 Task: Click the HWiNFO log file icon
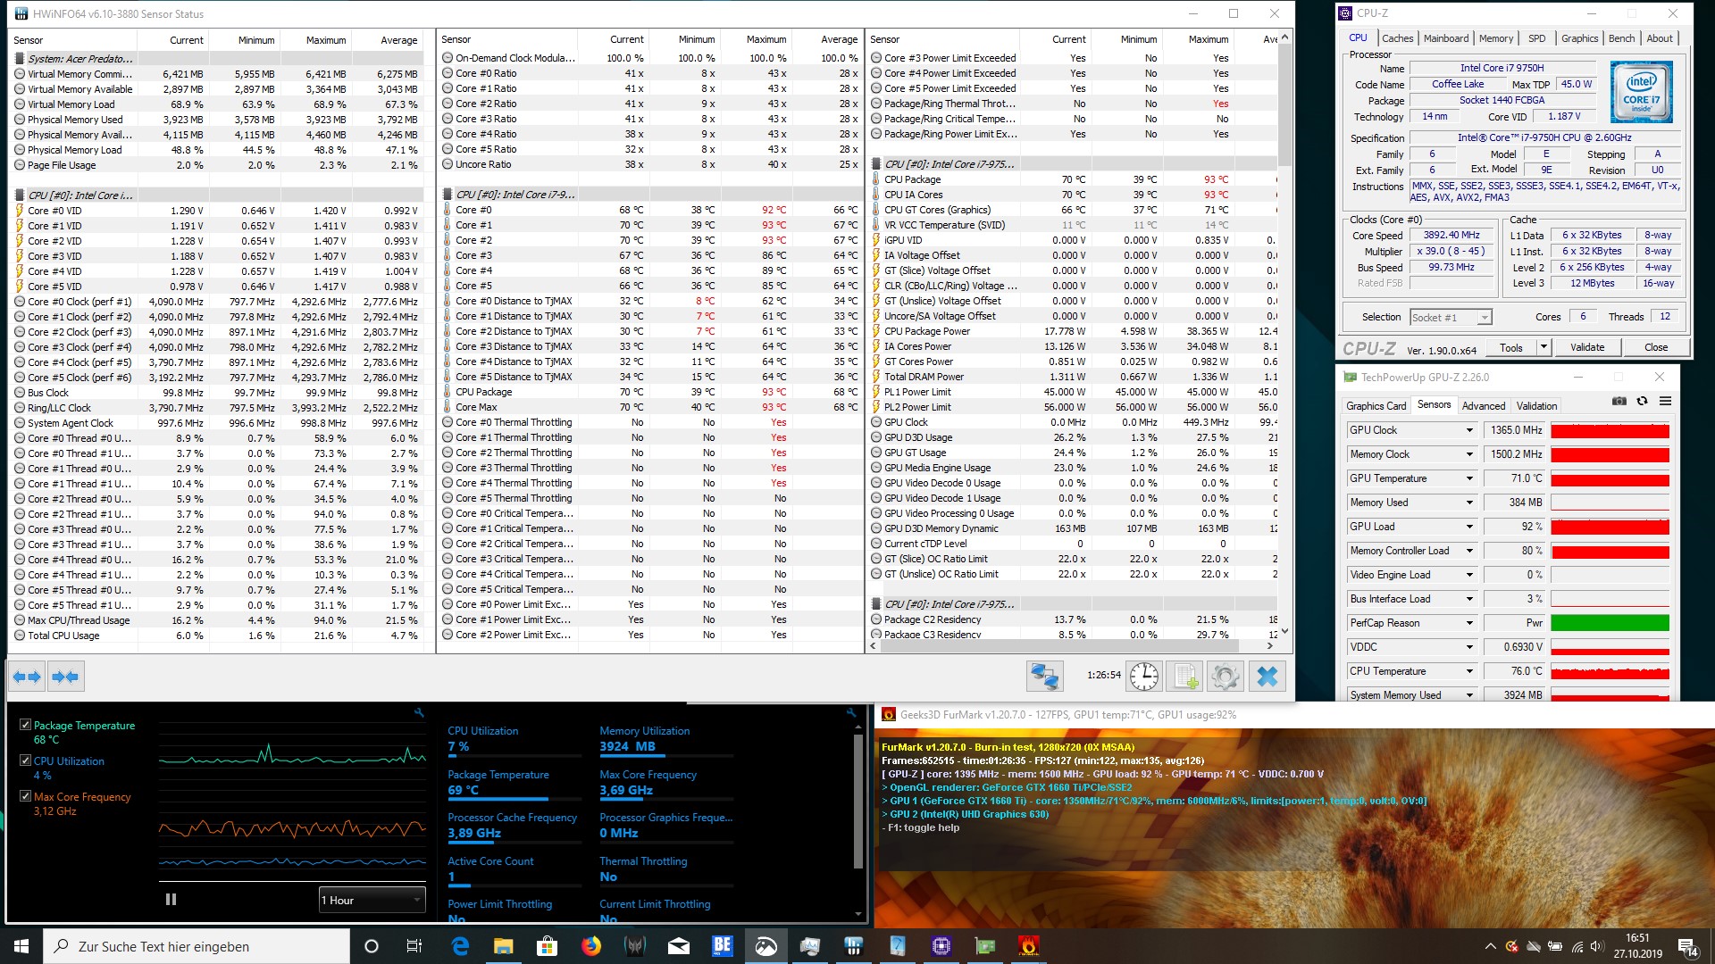point(1185,677)
